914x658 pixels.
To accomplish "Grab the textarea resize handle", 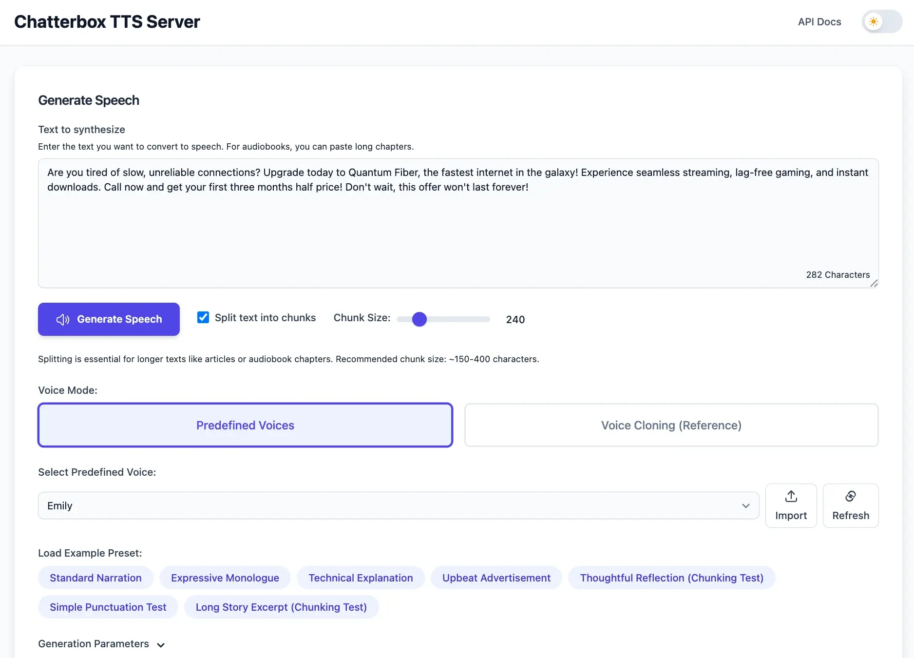I will [x=874, y=283].
